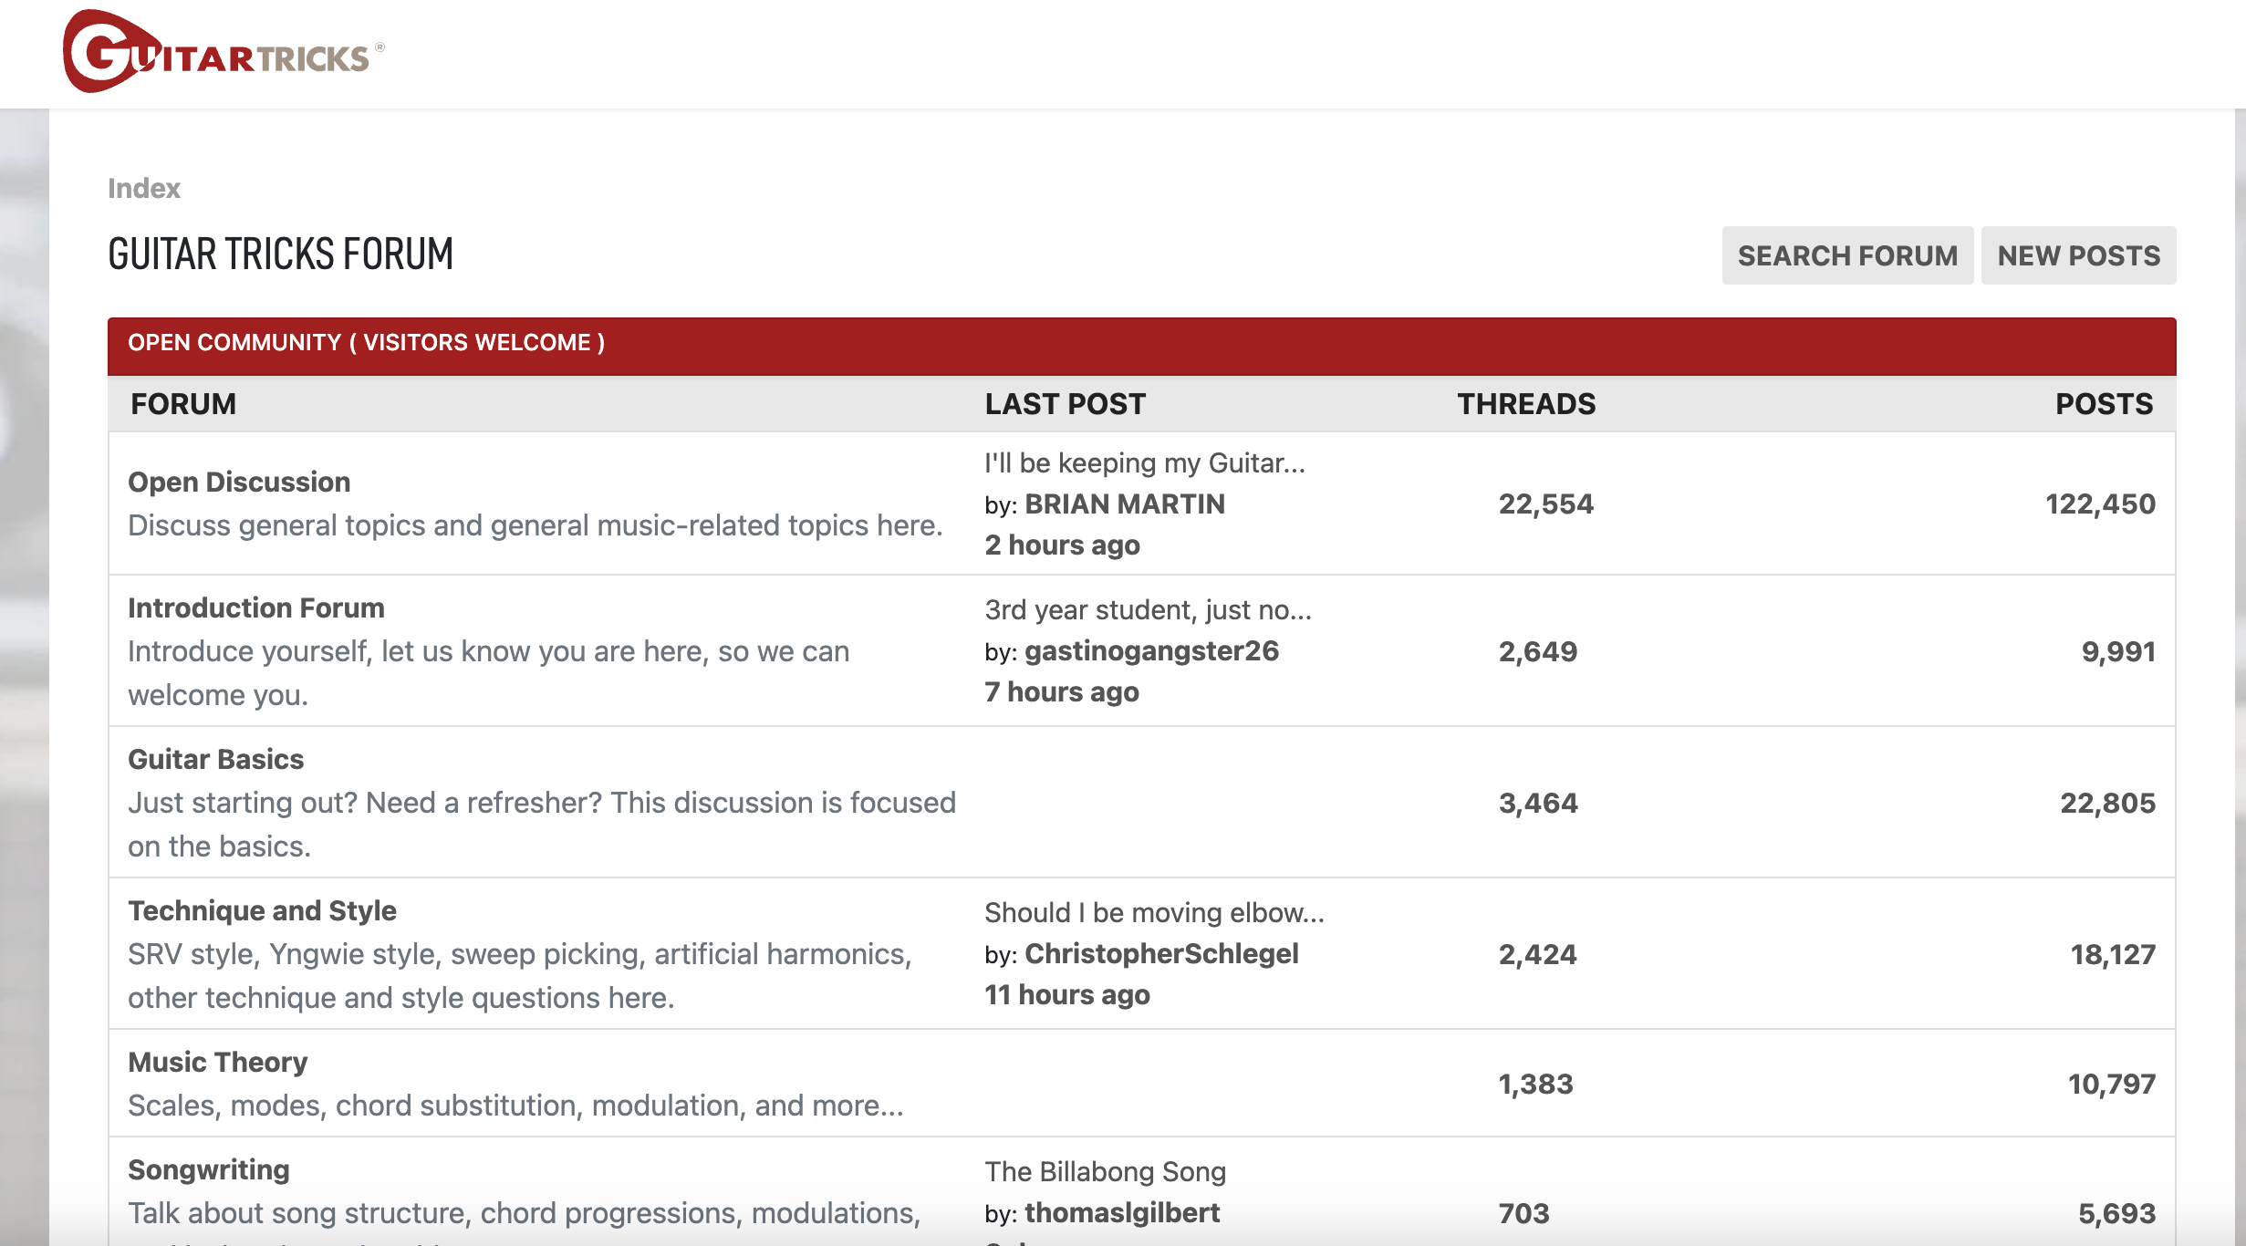
Task: Click the POSTS column header
Action: [x=2104, y=403]
